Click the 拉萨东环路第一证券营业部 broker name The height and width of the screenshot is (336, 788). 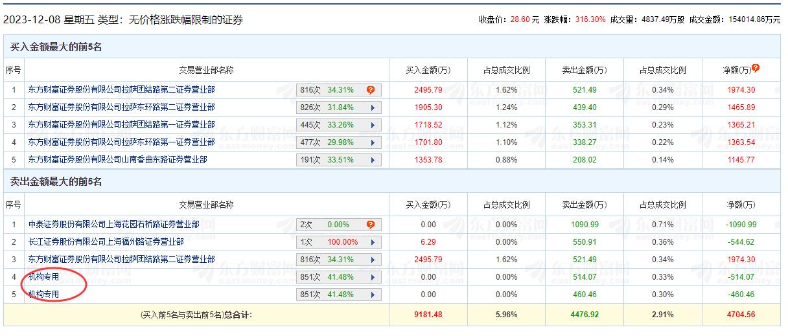coord(121,142)
